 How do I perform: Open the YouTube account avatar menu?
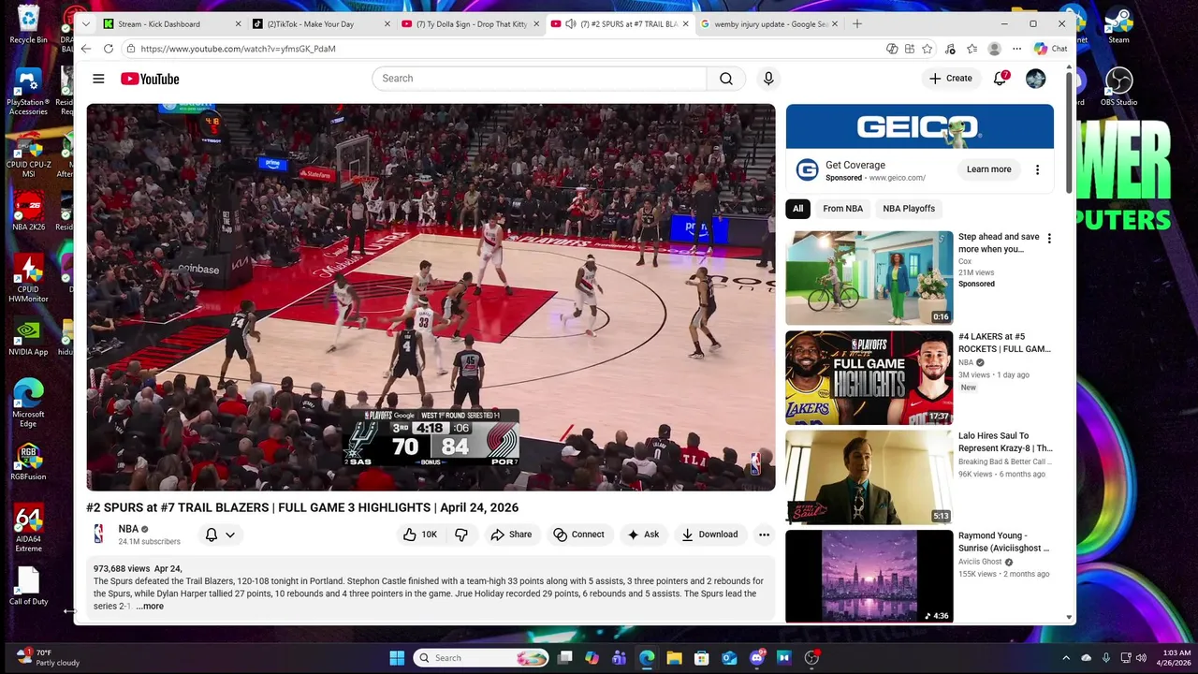pyautogui.click(x=1035, y=79)
